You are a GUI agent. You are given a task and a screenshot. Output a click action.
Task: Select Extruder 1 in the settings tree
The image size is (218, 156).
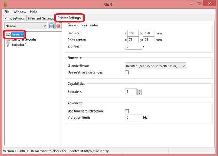click(x=19, y=45)
